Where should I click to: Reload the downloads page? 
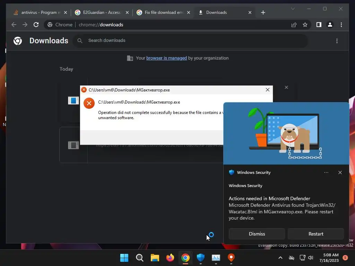(x=36, y=25)
